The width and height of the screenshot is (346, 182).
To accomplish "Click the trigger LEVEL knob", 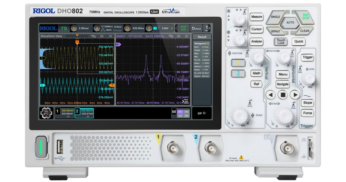I will [x=309, y=79].
